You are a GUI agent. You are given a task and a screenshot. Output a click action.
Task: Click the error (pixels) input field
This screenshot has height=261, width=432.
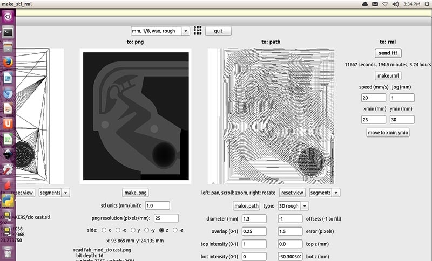(x=290, y=231)
